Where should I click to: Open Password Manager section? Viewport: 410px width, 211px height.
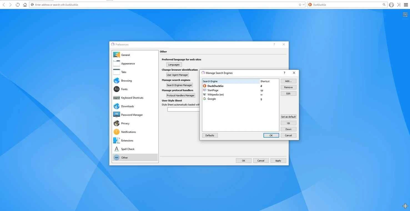[135, 115]
